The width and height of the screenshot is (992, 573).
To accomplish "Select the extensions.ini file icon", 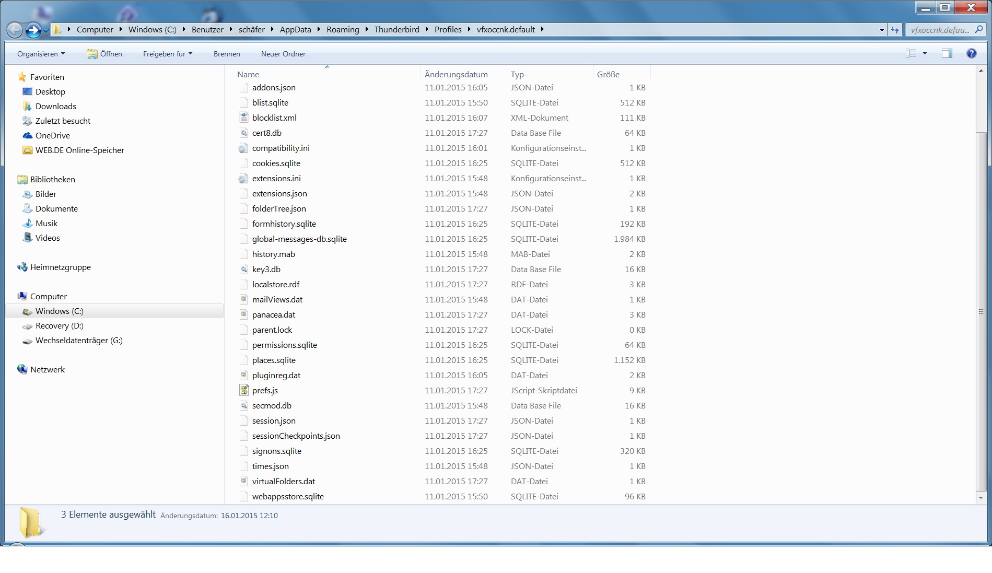I will point(243,178).
